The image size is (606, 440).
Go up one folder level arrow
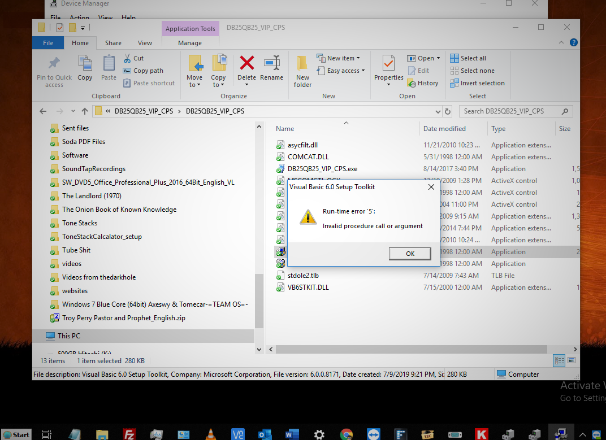[85, 111]
